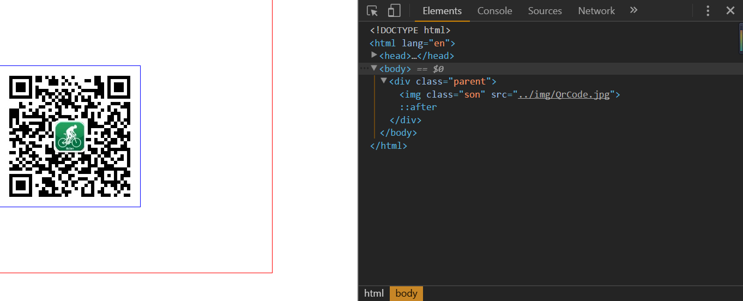Image resolution: width=743 pixels, height=301 pixels.
Task: Open DevTools more options menu (three dots)
Action: point(708,11)
